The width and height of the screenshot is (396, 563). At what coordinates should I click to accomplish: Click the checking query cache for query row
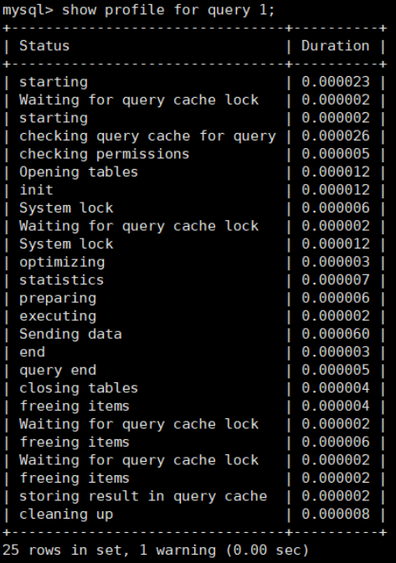click(194, 136)
